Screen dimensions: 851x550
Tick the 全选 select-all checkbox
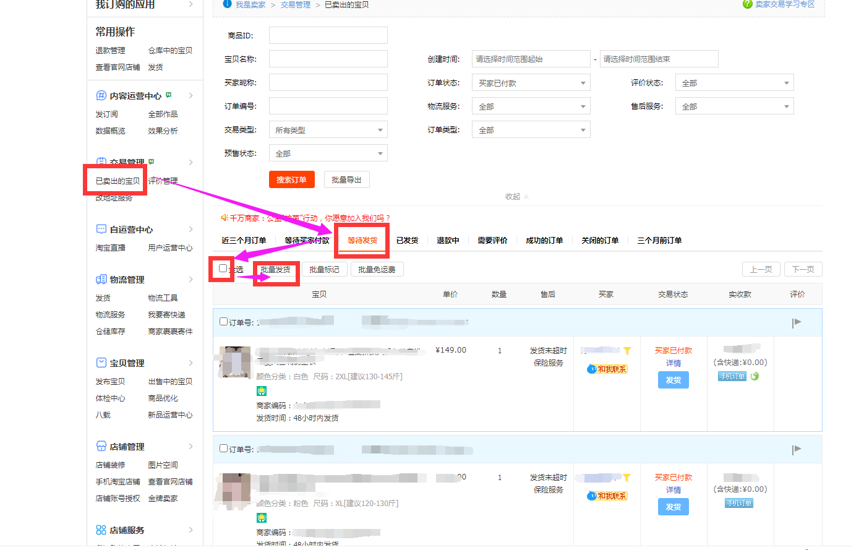pos(223,269)
